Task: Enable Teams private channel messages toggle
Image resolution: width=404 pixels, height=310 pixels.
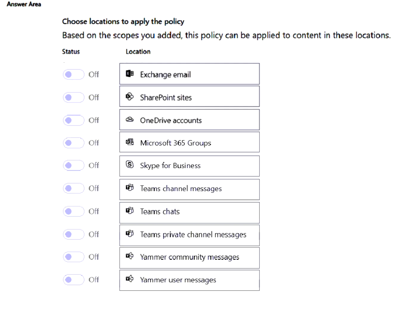Action: [x=74, y=234]
